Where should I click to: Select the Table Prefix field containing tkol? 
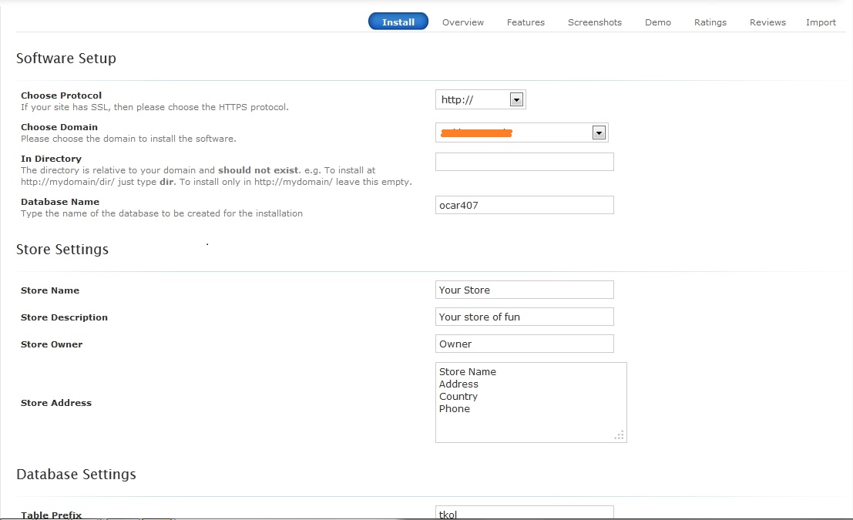point(524,512)
